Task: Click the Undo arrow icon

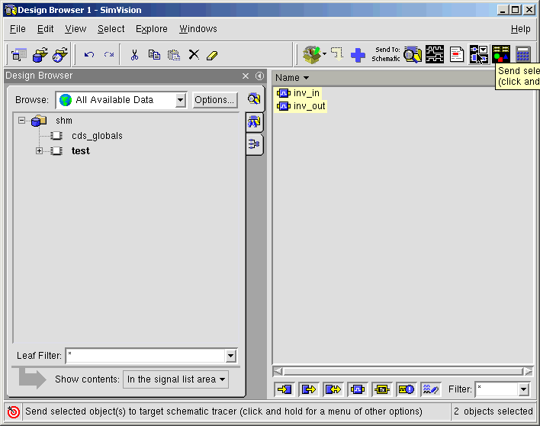Action: coord(89,55)
